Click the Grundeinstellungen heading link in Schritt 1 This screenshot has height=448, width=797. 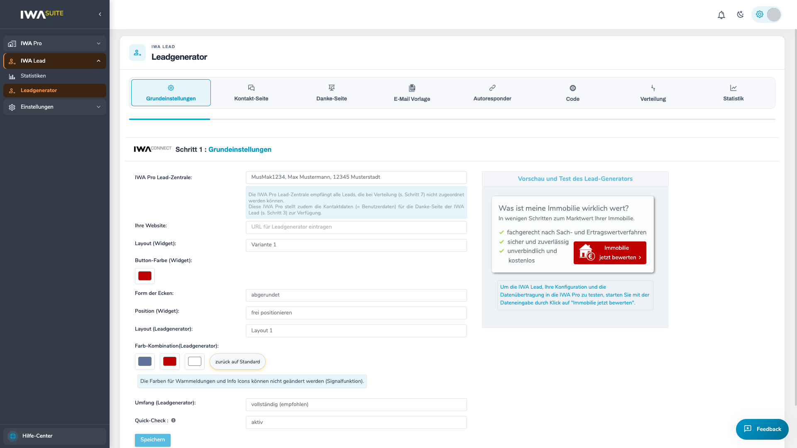pyautogui.click(x=240, y=150)
